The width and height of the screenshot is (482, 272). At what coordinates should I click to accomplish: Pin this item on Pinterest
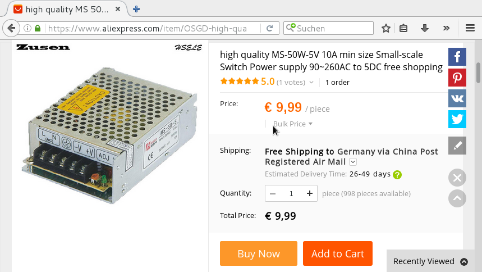(457, 77)
